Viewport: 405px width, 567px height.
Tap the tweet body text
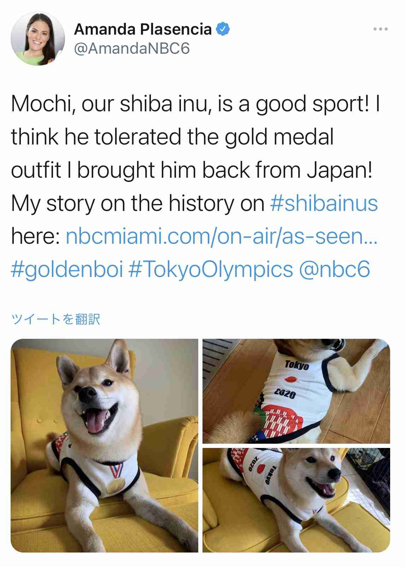tap(194, 187)
